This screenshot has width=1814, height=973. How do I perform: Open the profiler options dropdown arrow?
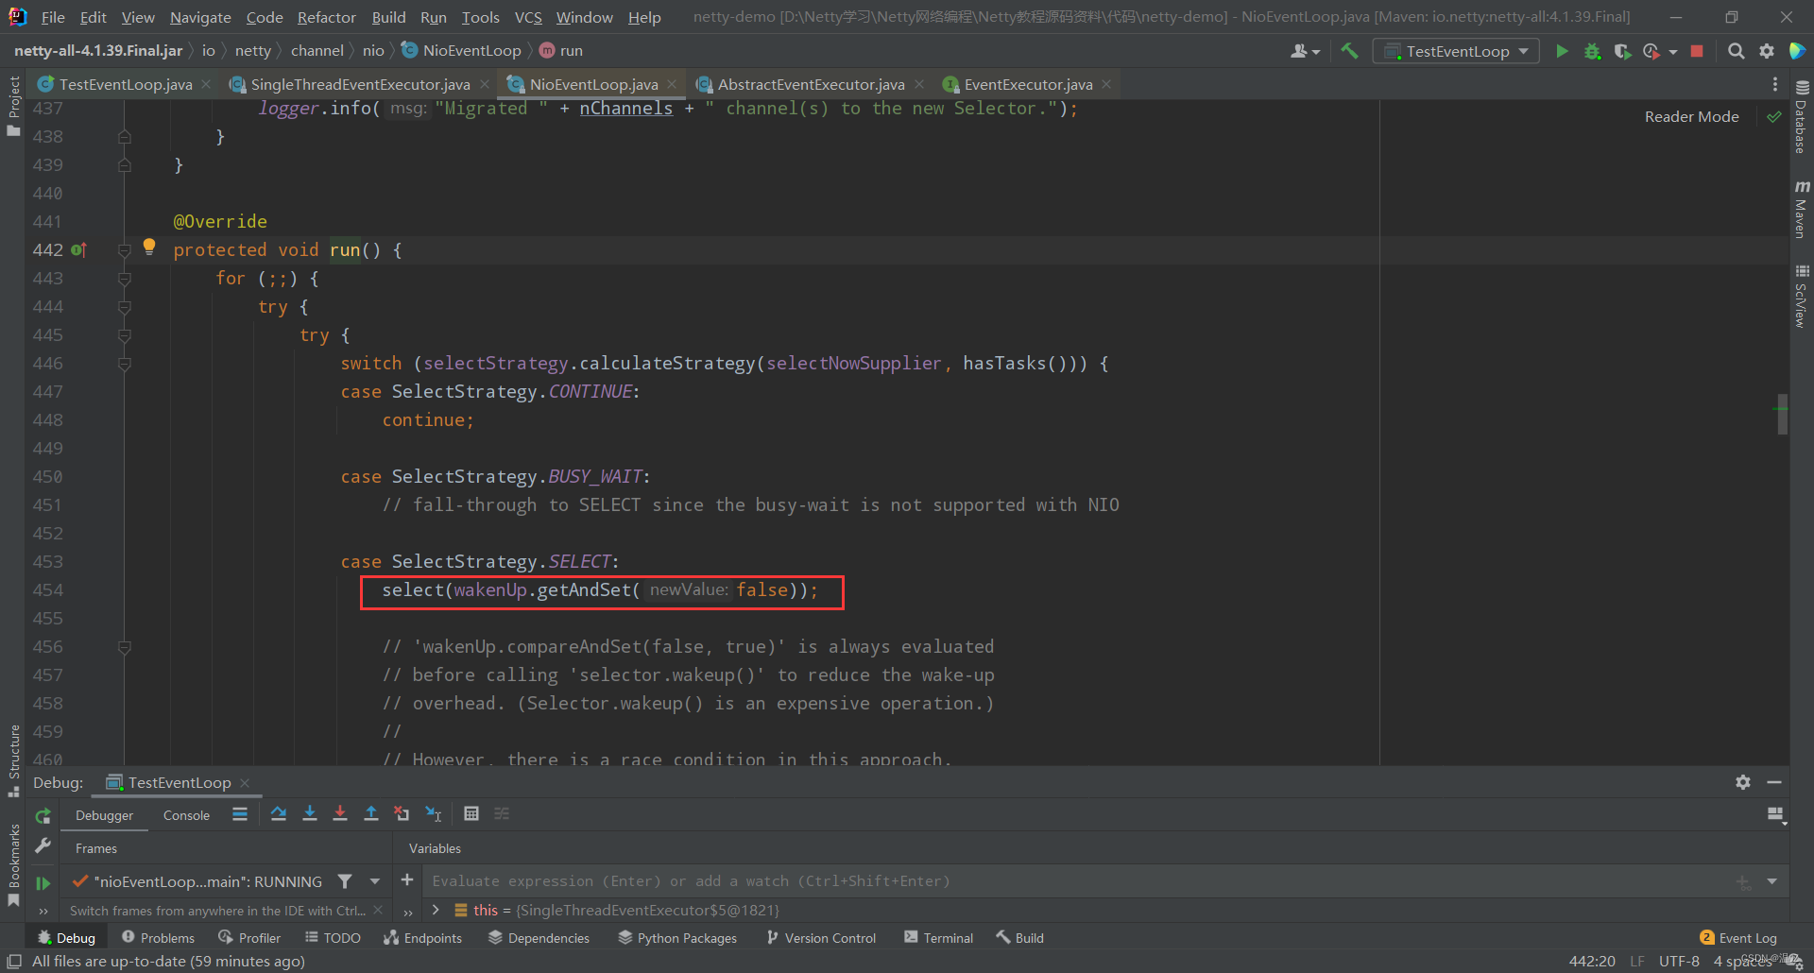[x=1673, y=52]
